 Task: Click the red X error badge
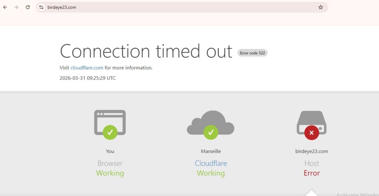(x=312, y=133)
